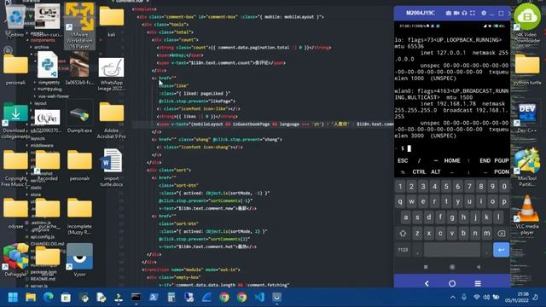
Task: Open server.js in VS Code explorer
Action: pos(38,286)
